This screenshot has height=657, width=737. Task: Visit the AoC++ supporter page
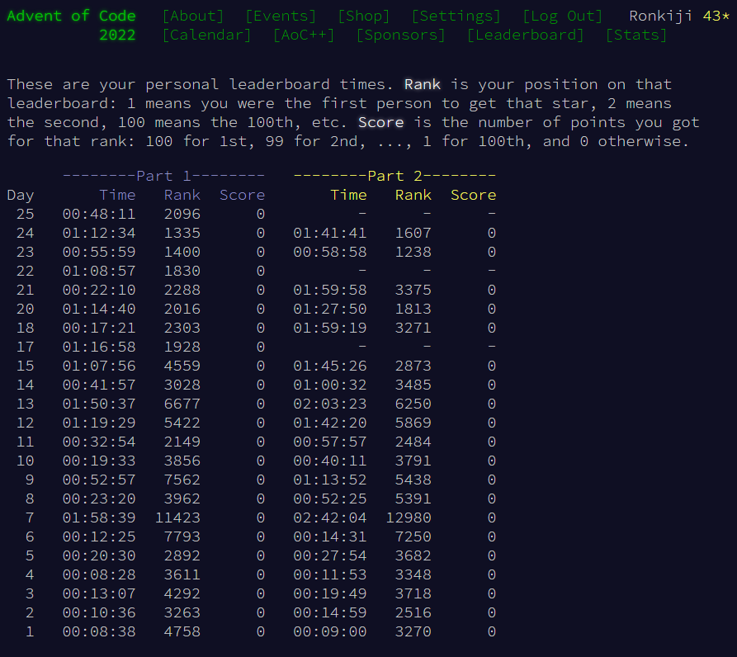pos(304,35)
